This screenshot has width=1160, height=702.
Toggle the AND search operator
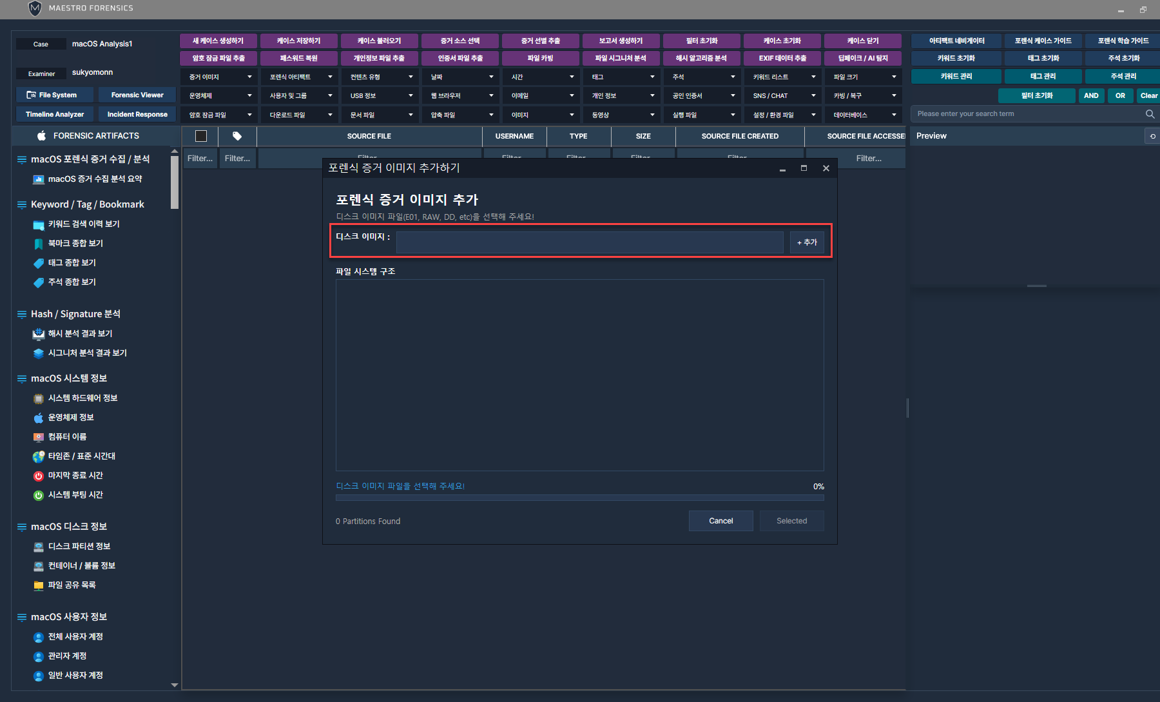click(1091, 95)
